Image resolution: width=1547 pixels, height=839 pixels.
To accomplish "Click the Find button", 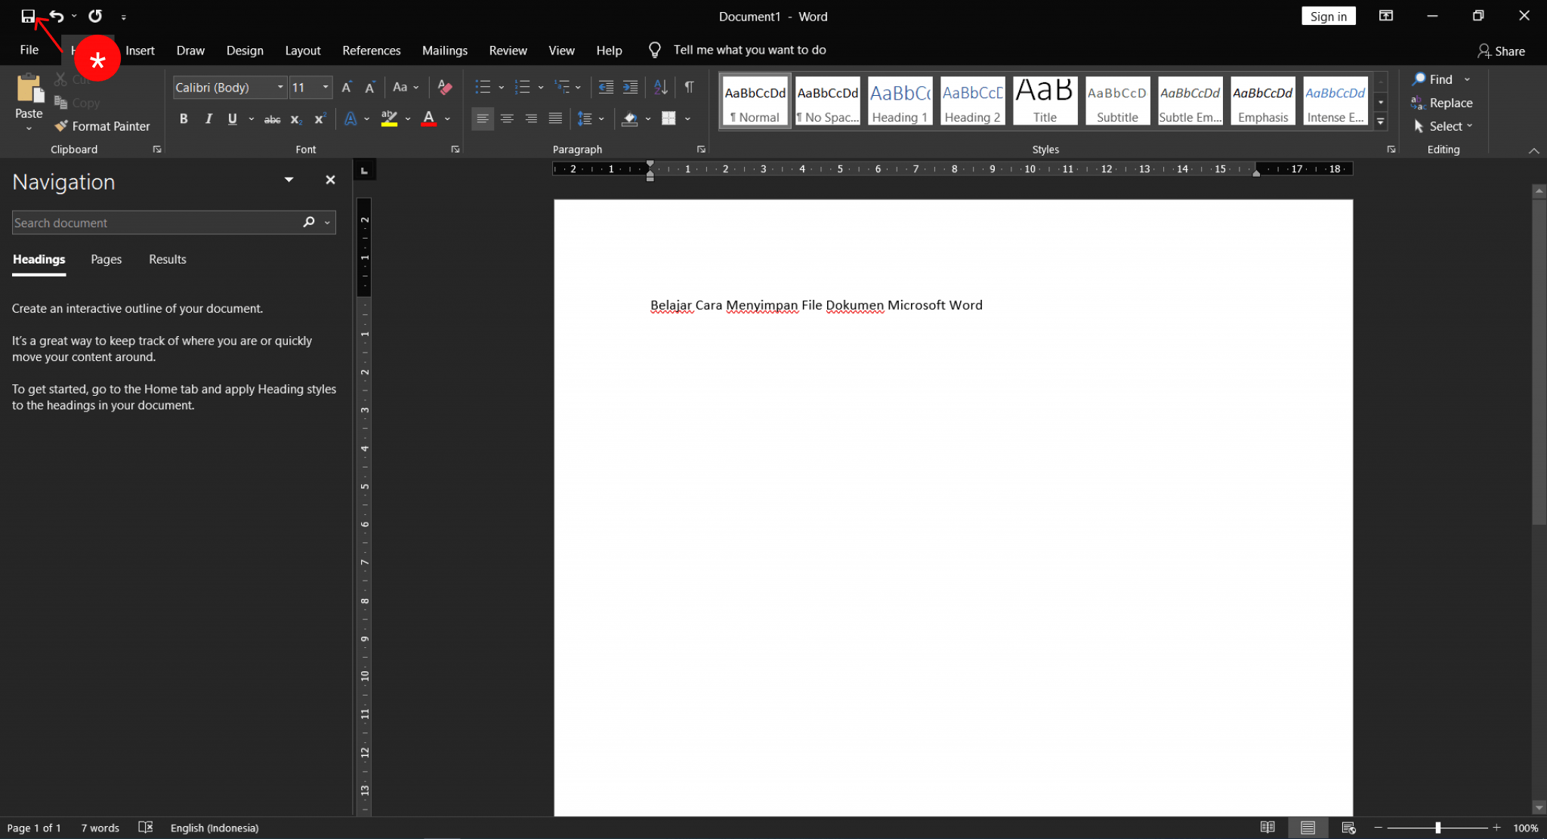I will 1432,79.
